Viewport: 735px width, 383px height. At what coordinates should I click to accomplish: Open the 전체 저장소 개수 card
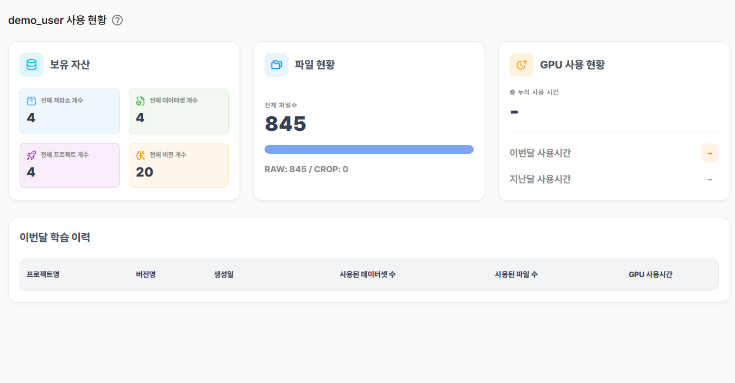coord(70,111)
